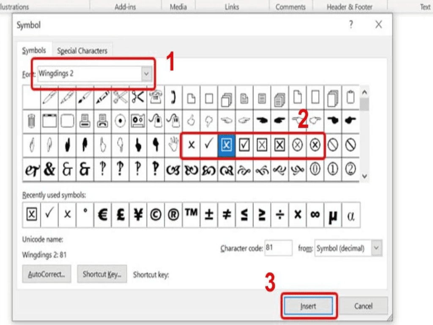The height and width of the screenshot is (325, 433).
Task: Select the bold ampersand symbol
Action: click(49, 170)
